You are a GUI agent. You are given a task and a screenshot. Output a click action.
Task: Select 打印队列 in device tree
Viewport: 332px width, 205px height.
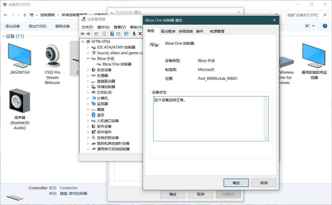[x=104, y=92]
